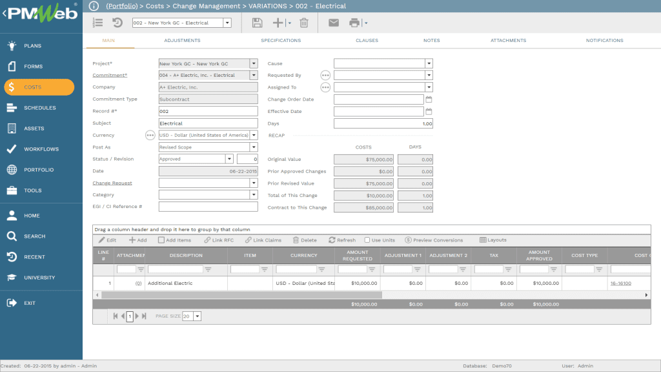Open the Change Order Date calendar picker
This screenshot has height=372, width=661.
(x=429, y=99)
